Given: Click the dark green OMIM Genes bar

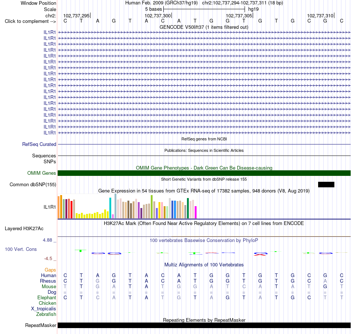Looking at the screenshot, I should point(204,173).
